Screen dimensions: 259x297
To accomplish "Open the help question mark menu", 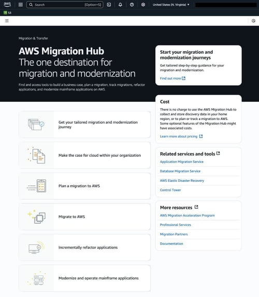I will click(x=132, y=5).
